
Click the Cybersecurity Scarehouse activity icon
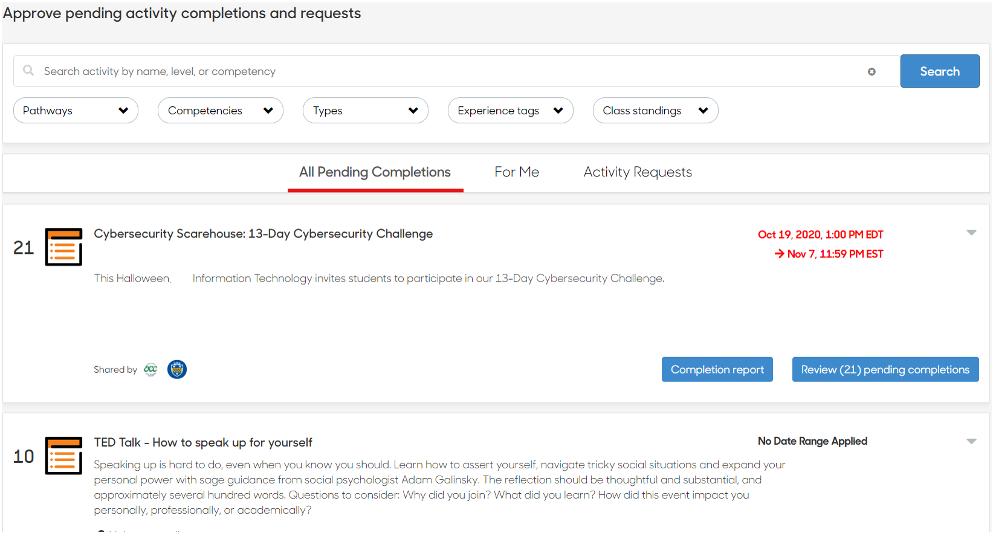(x=63, y=247)
